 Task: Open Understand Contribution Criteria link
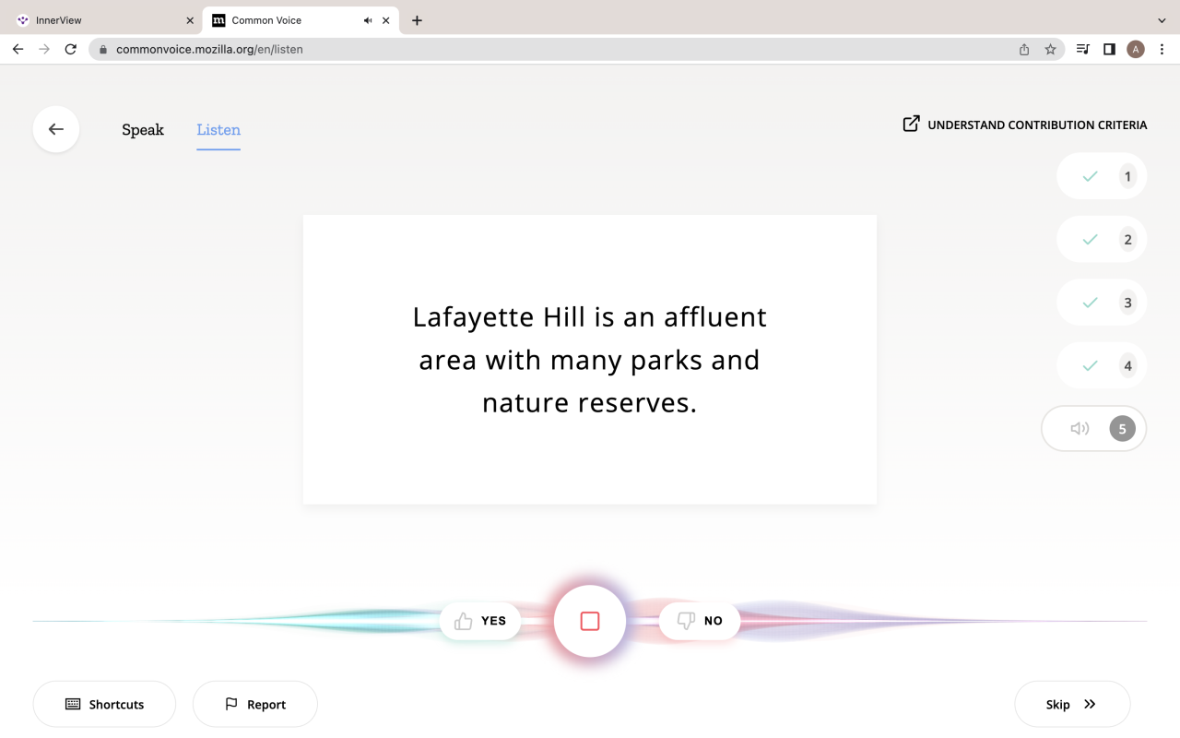tap(1025, 125)
